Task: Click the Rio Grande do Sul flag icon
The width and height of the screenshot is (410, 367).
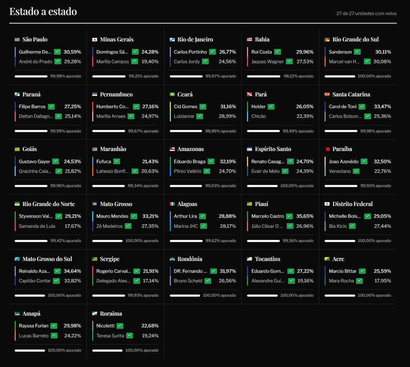Action: (327, 40)
